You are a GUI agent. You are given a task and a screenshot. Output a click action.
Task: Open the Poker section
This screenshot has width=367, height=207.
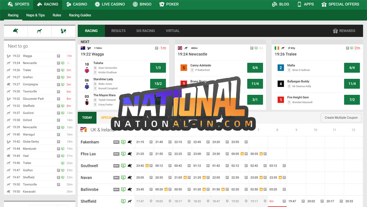point(169,4)
